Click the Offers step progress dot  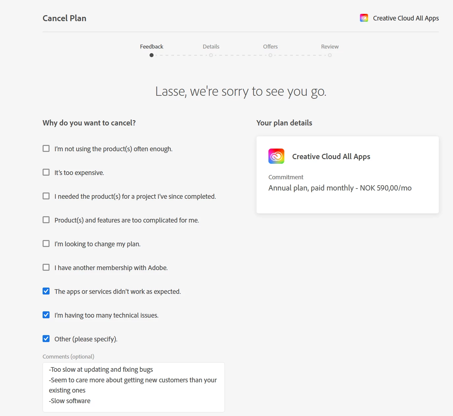(270, 55)
